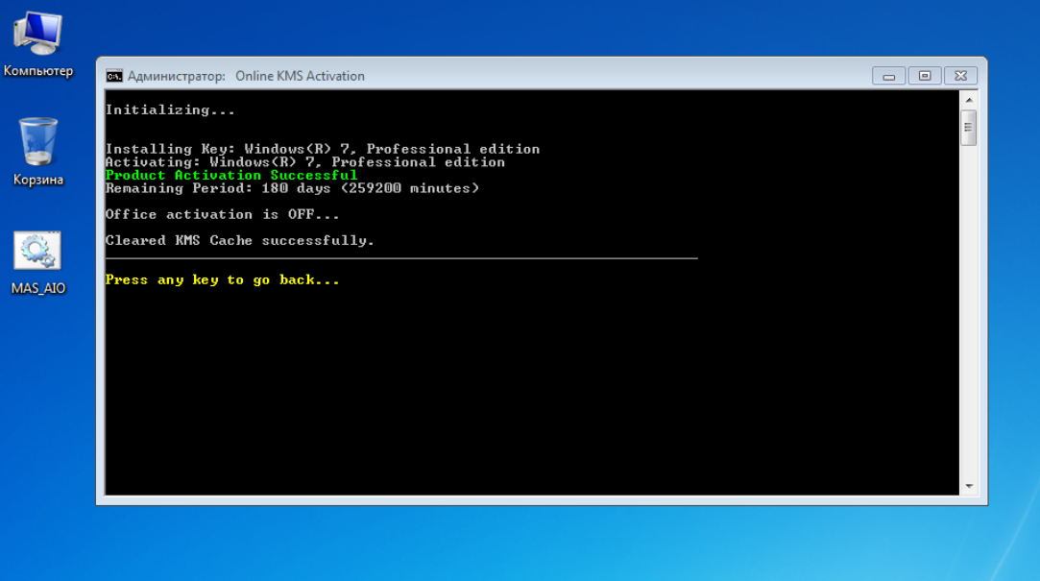
Task: Click the "Online KMS Activation" title bar text
Action: click(x=300, y=76)
